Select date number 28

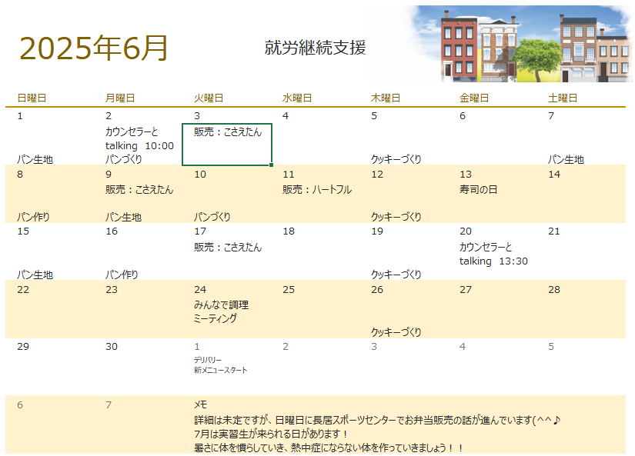pos(554,290)
